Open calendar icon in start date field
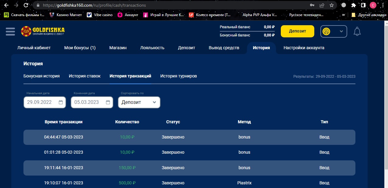This screenshot has width=388, height=188. [61, 102]
